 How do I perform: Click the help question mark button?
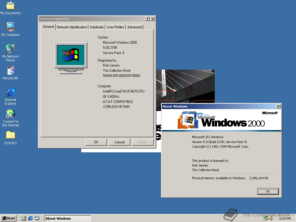[147, 19]
